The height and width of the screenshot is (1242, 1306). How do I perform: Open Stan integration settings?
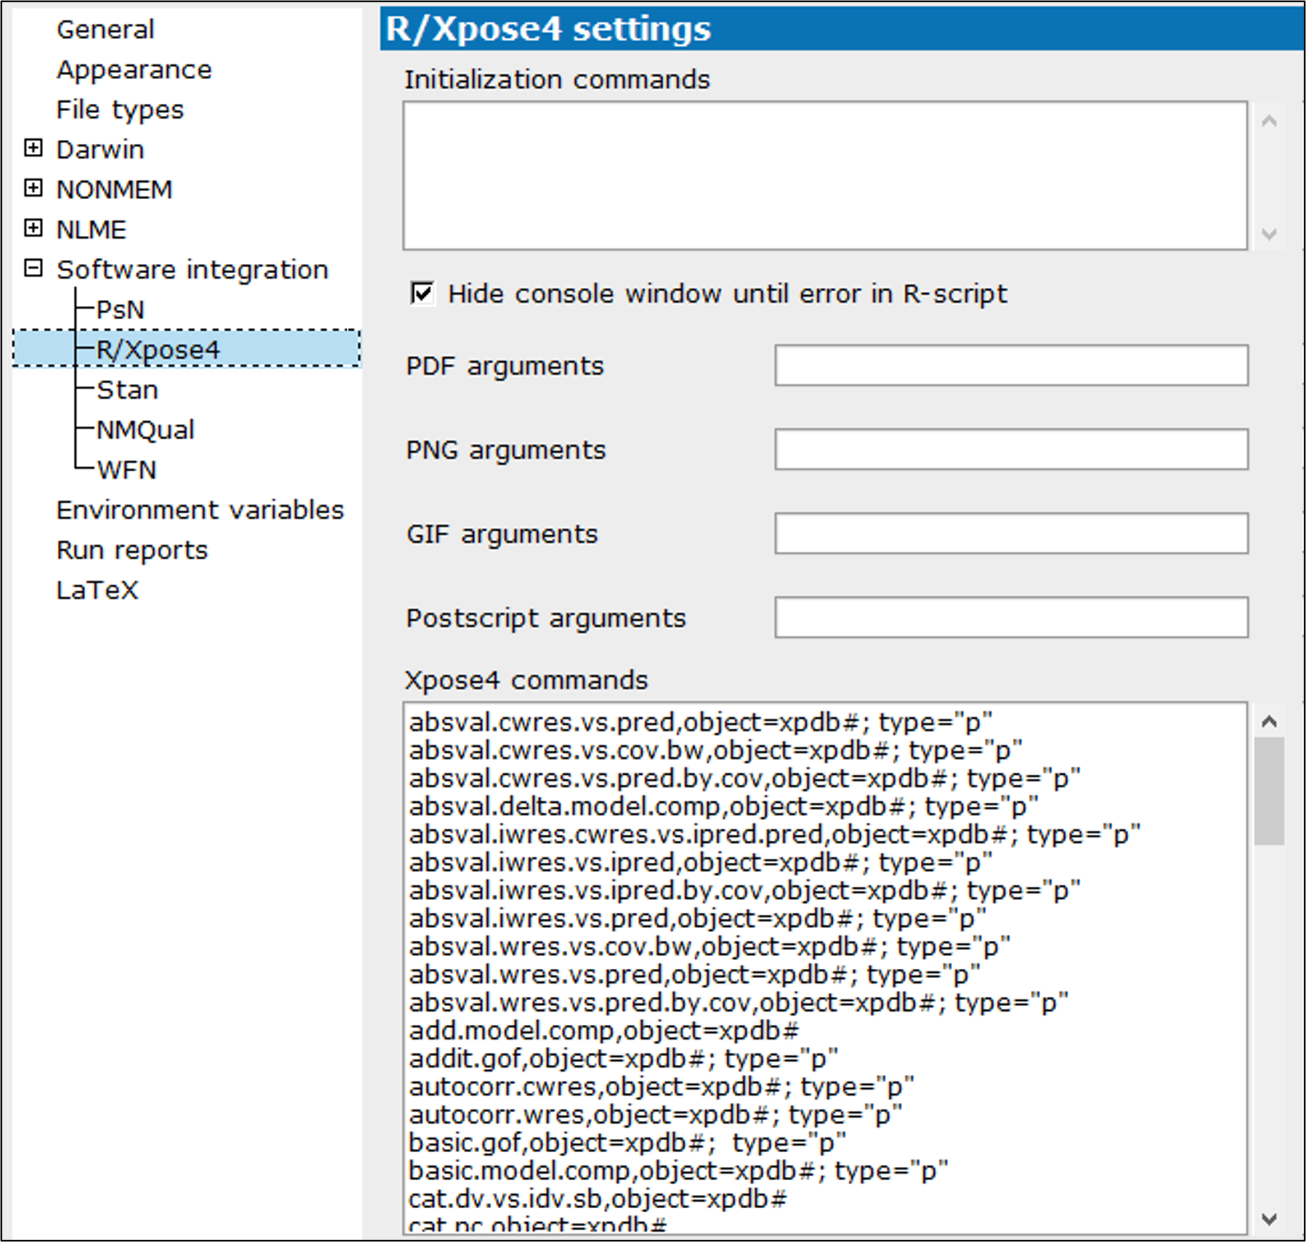127,390
